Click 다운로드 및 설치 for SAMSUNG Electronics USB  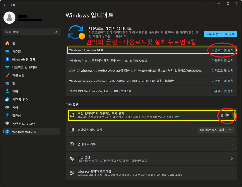[x=222, y=91]
